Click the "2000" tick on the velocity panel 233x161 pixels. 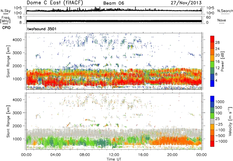pyautogui.click(x=17, y=126)
